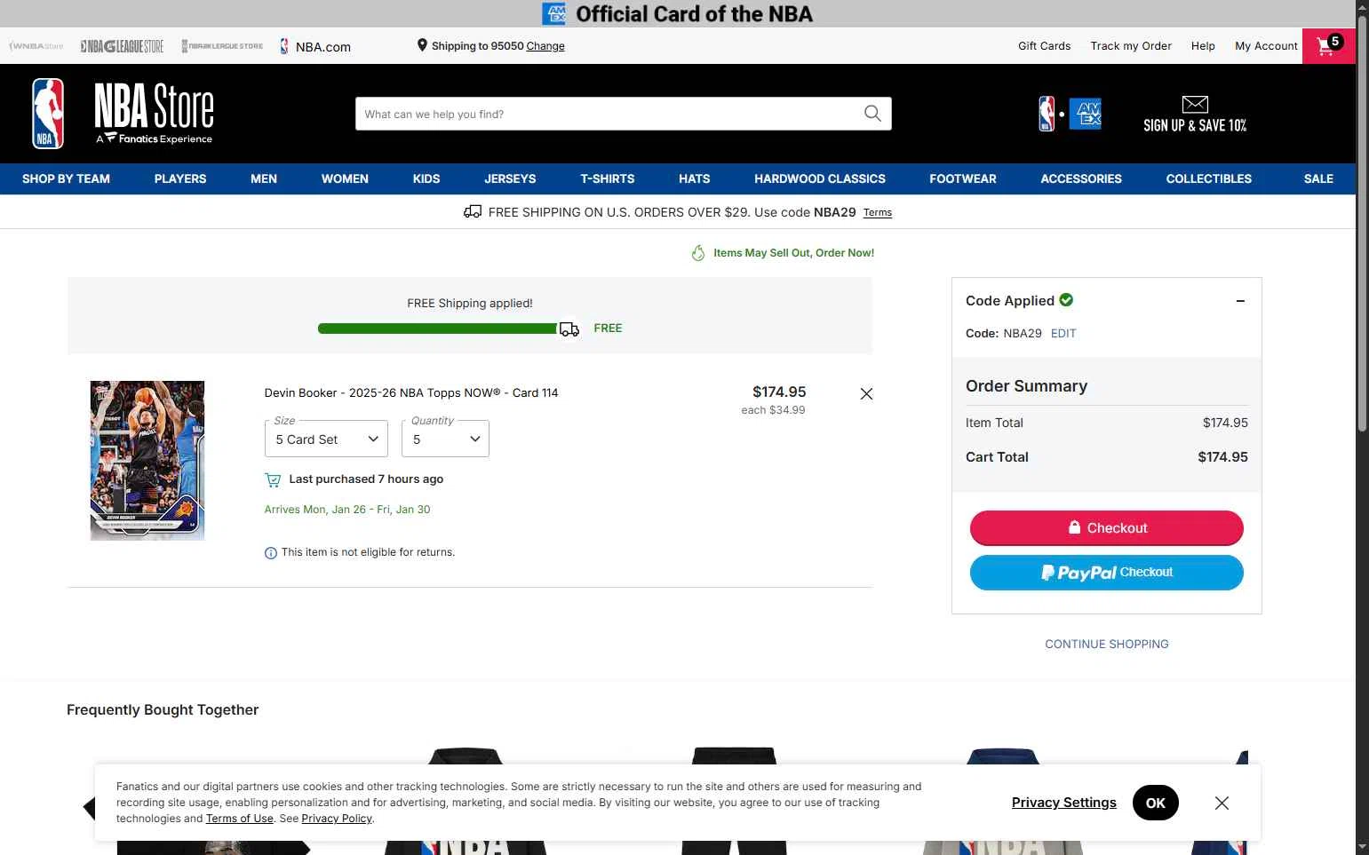Screen dimensions: 1369x855
Task: Open the NBA G League Store logo
Action: (122, 46)
